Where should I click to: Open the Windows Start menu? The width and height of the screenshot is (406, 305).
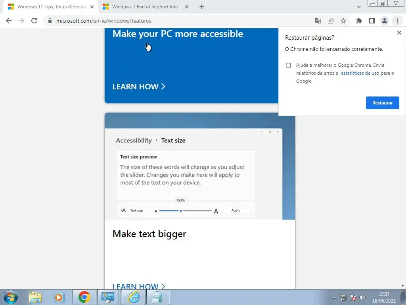tap(10, 297)
